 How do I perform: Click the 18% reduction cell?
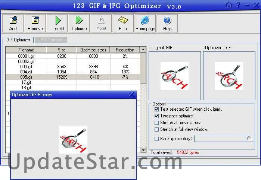pos(125,72)
